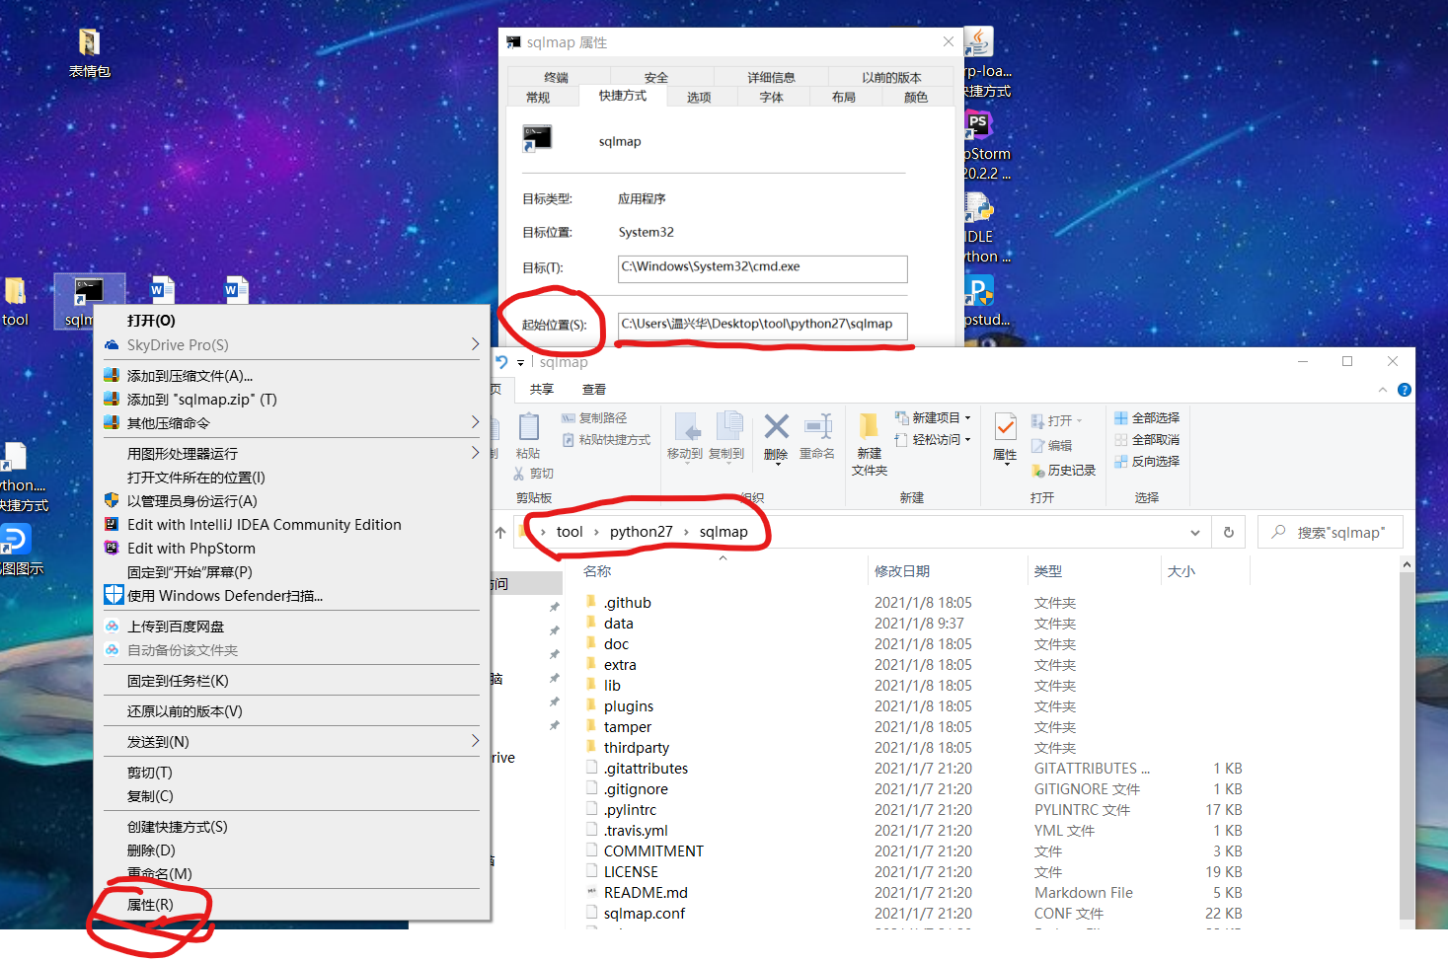1448x961 pixels.
Task: Click Edit (编辑) in the Open ribbon group
Action: click(1051, 446)
